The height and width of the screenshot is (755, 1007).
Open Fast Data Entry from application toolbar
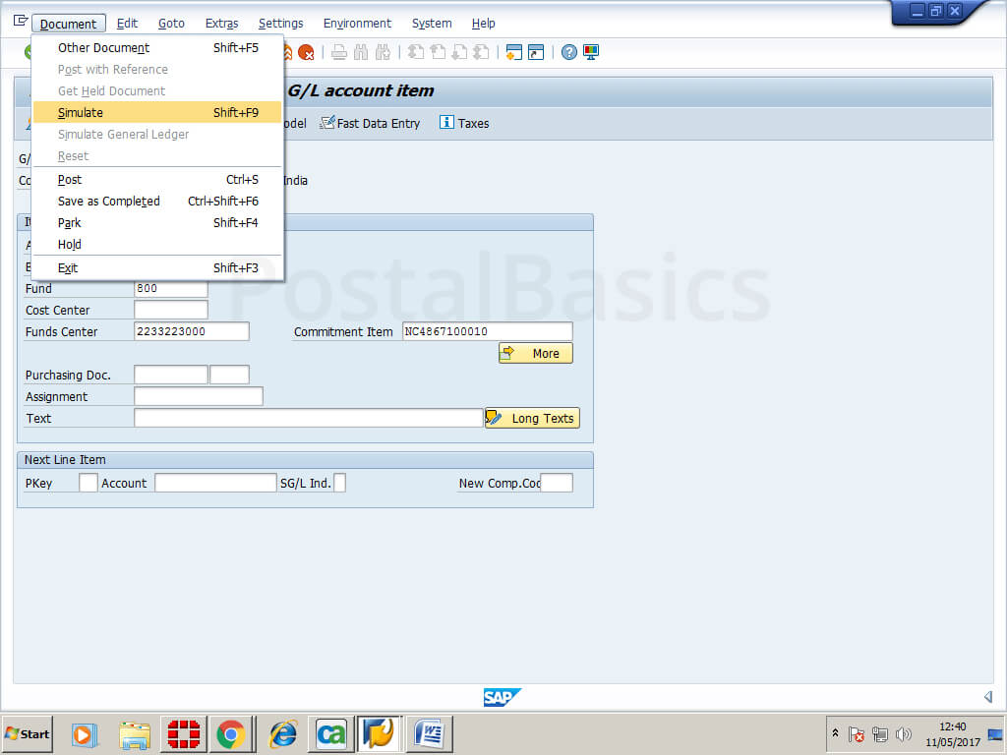pyautogui.click(x=370, y=123)
